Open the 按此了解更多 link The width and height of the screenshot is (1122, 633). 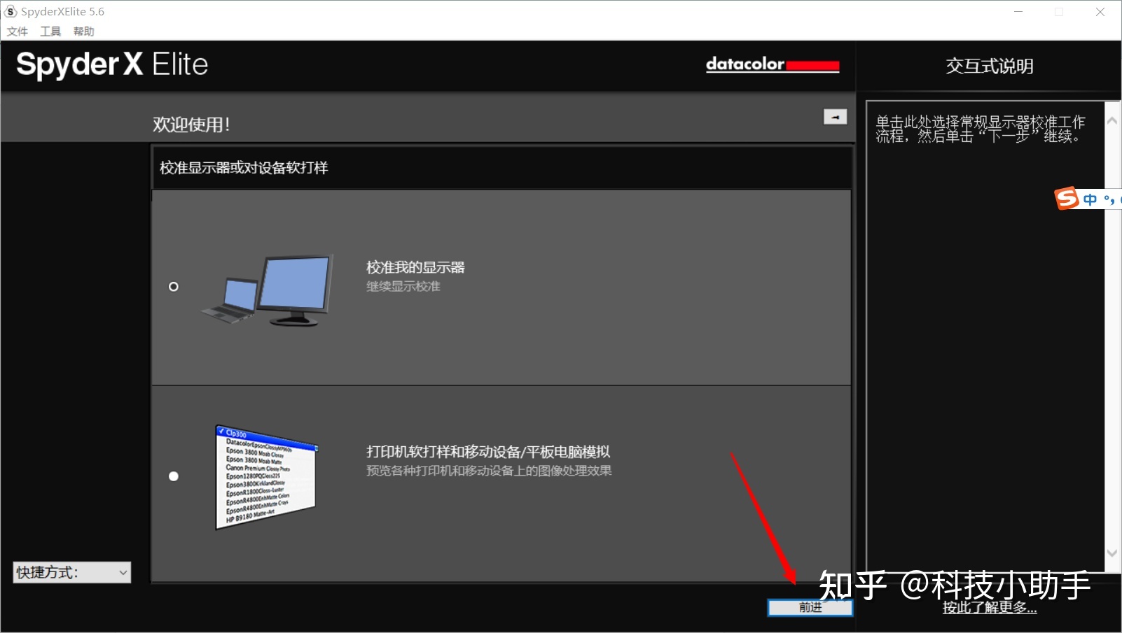(989, 607)
